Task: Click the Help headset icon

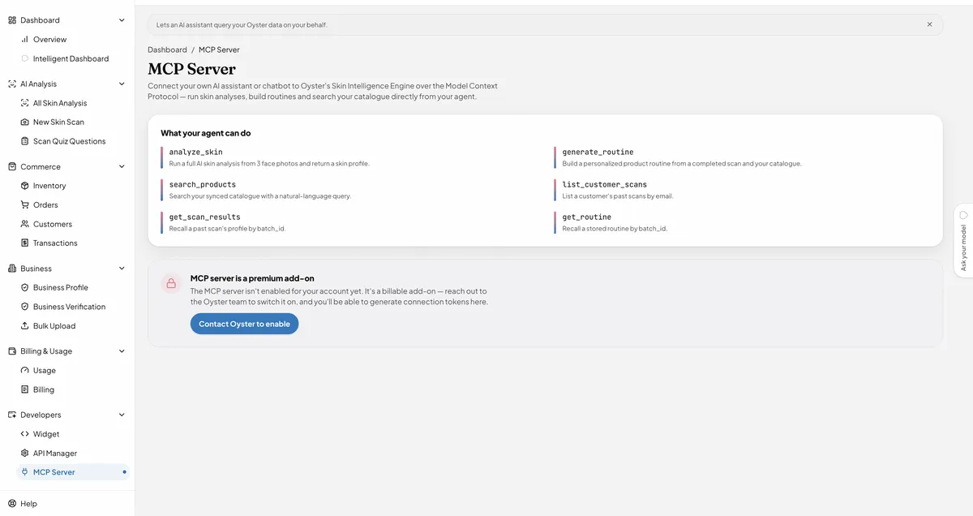Action: 12,504
